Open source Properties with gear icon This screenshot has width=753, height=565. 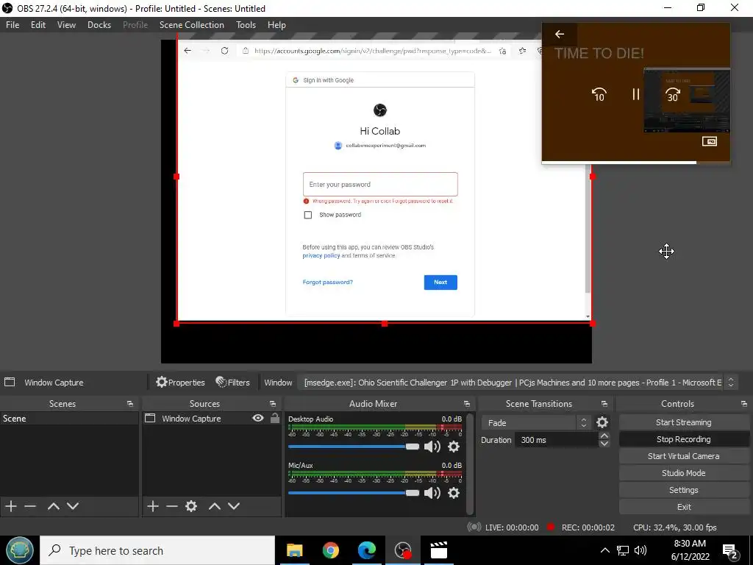point(180,383)
